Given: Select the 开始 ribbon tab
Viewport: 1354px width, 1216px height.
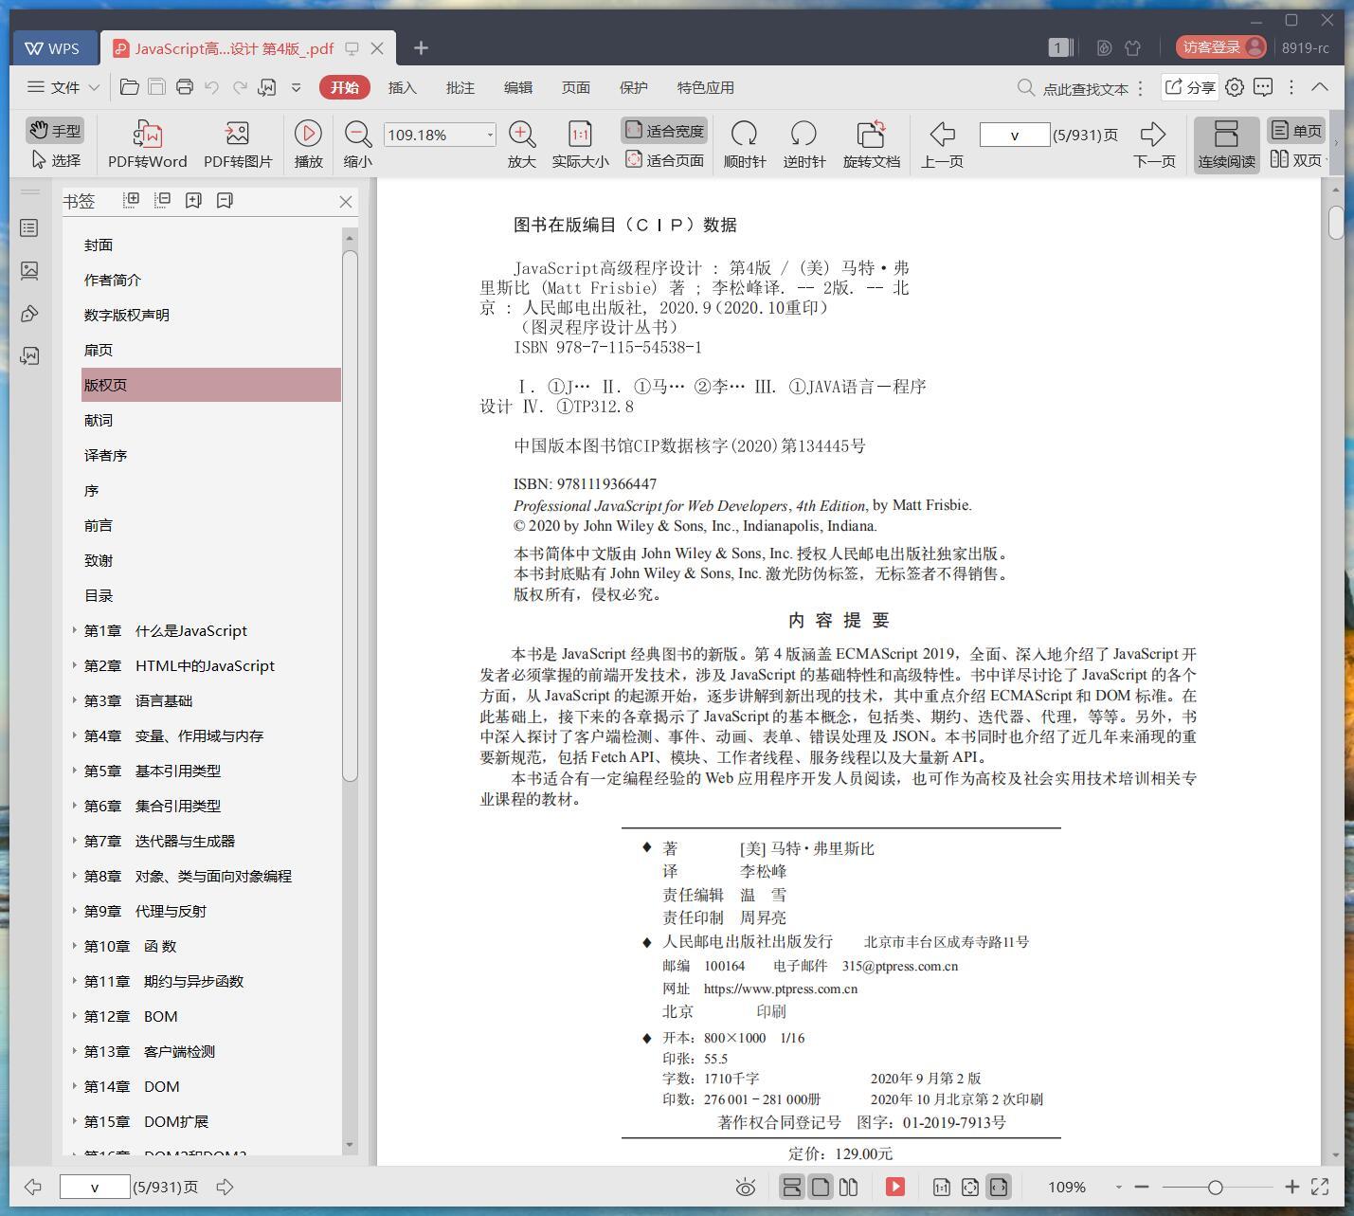Looking at the screenshot, I should point(345,87).
